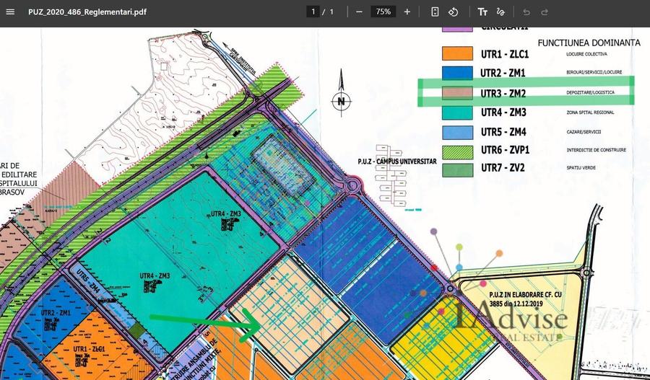Click the legend text UTR1 - ZLC1
The width and height of the screenshot is (650, 380).
(x=505, y=54)
